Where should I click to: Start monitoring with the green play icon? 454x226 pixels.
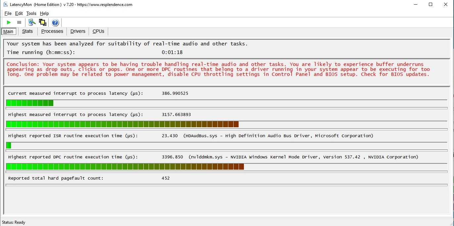pyautogui.click(x=9, y=22)
